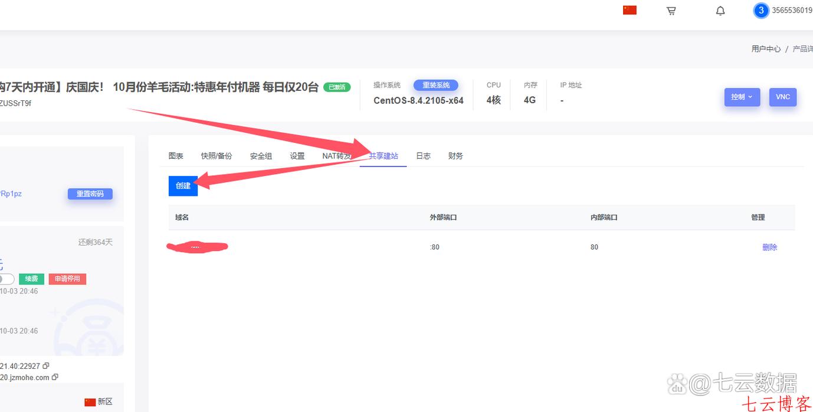Click the 创建 button to add a site

tap(183, 185)
